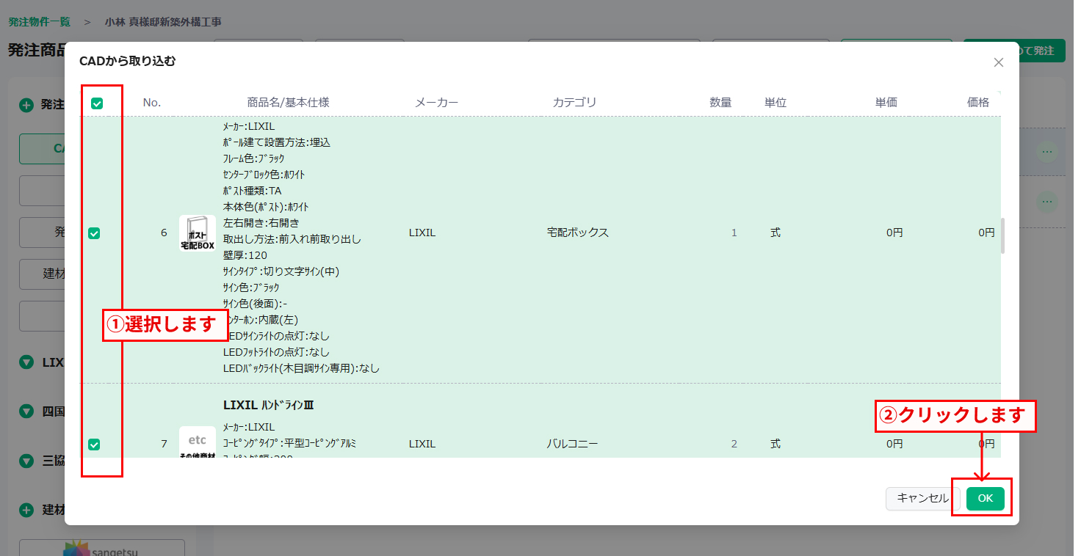1081x556 pixels.
Task: Click the 価格 column header
Action: (978, 103)
